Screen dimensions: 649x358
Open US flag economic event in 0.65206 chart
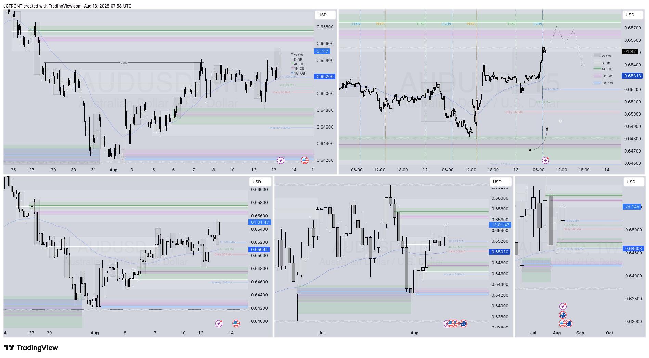[x=304, y=160]
